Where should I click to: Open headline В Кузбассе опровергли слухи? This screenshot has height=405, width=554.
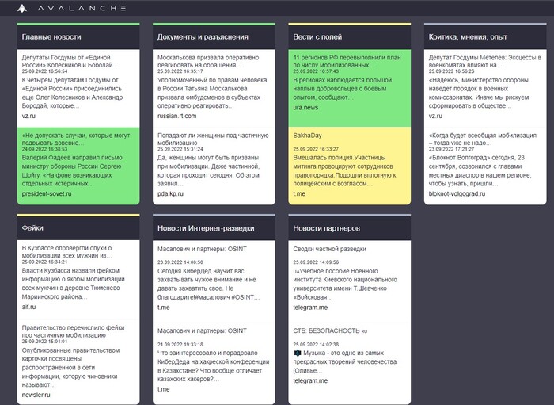pos(67,251)
